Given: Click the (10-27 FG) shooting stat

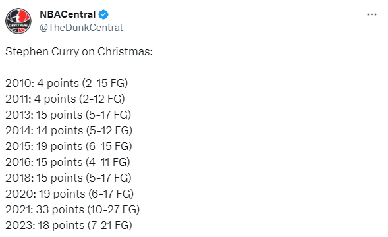Looking at the screenshot, I should (113, 210).
